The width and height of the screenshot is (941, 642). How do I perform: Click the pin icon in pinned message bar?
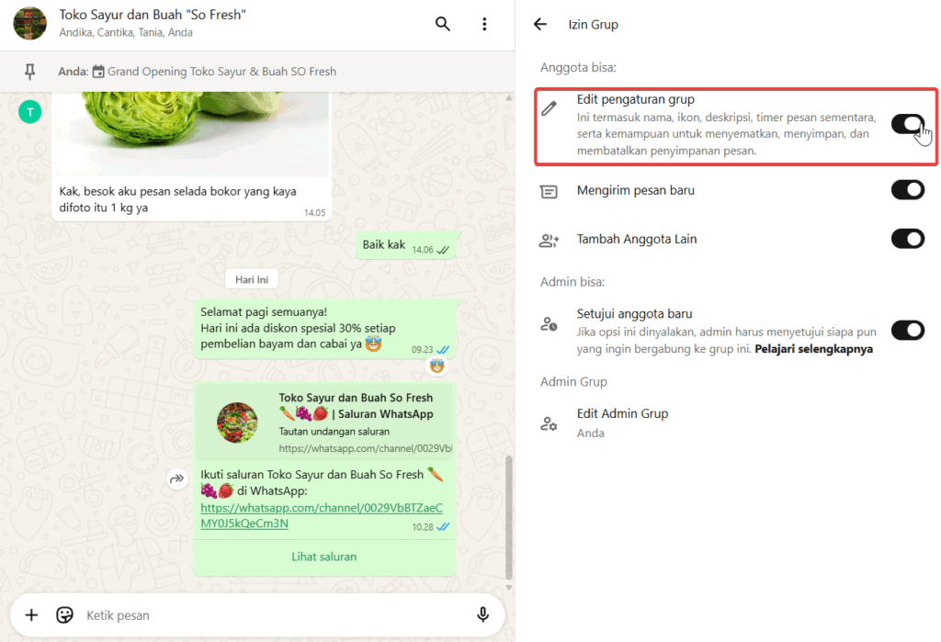[x=30, y=72]
